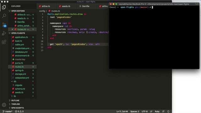Open credentials.yml file in tree

click(22, 48)
